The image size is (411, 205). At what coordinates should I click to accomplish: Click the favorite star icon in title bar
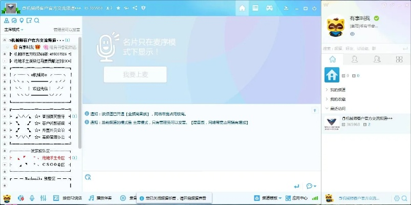pos(118,8)
